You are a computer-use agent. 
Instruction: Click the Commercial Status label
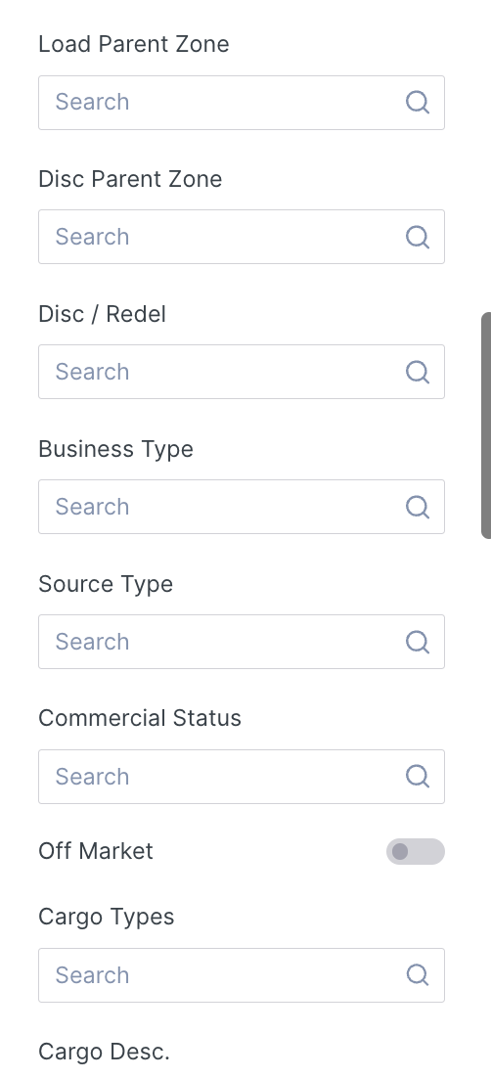(x=140, y=718)
